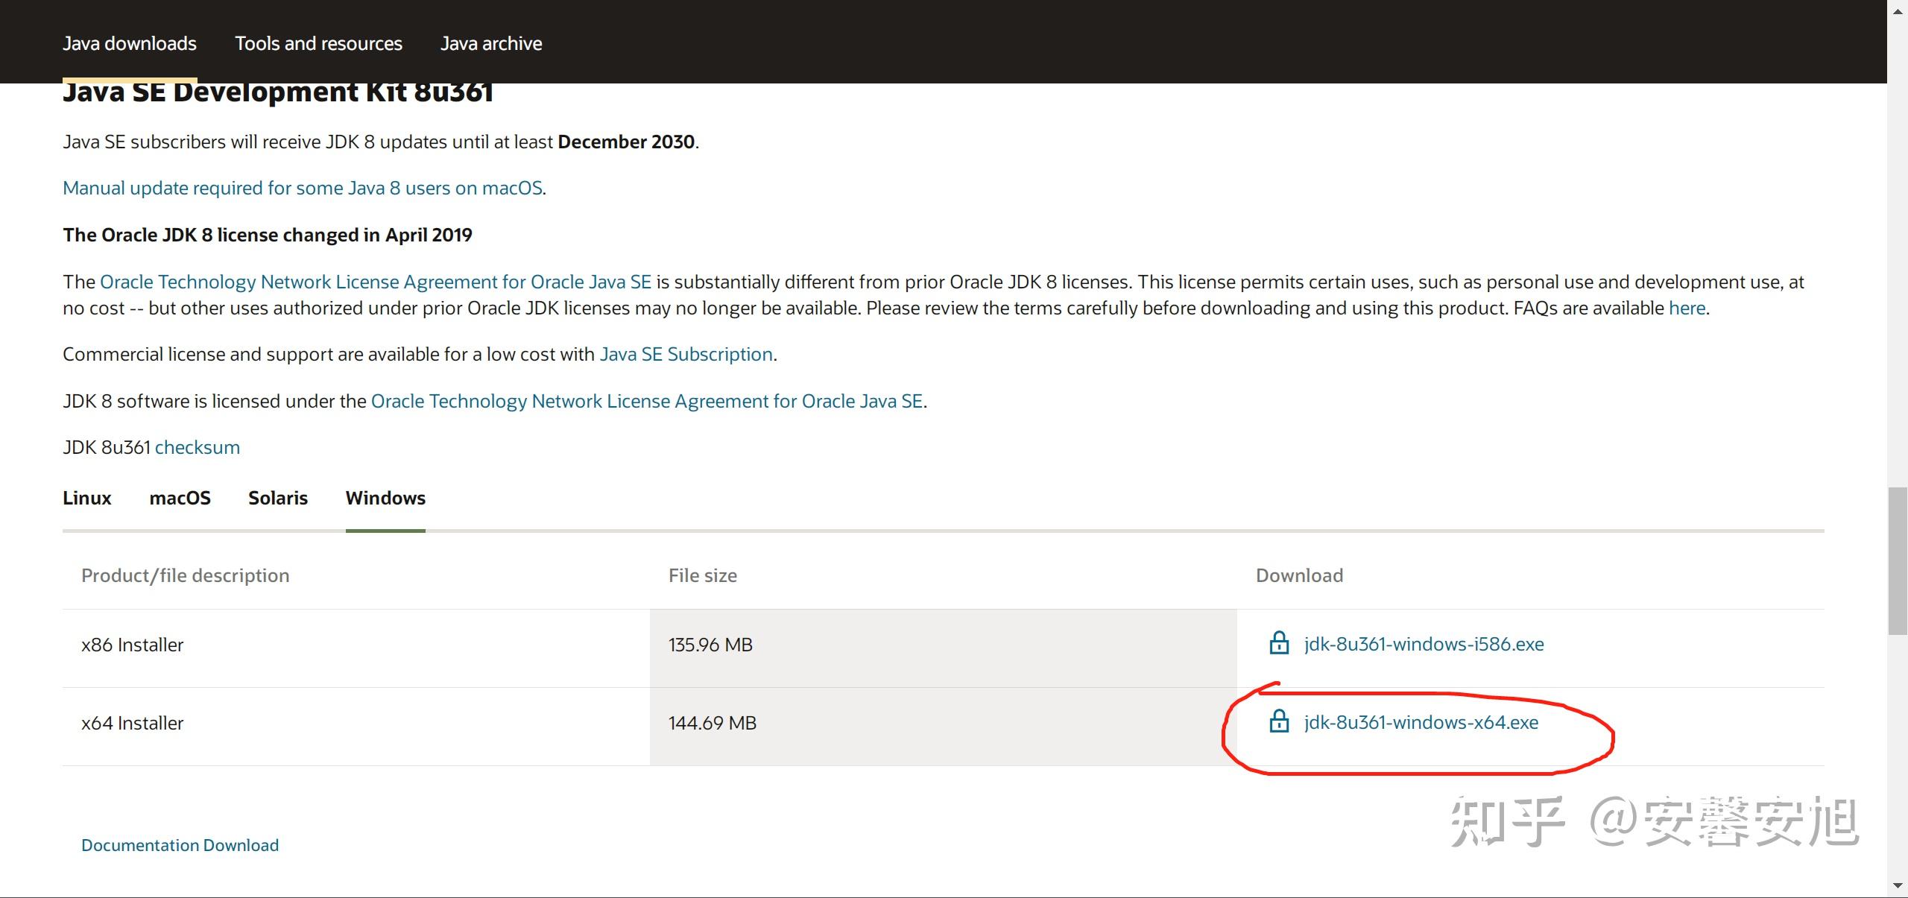The image size is (1908, 898).
Task: Open Documentation Download link
Action: tap(180, 845)
